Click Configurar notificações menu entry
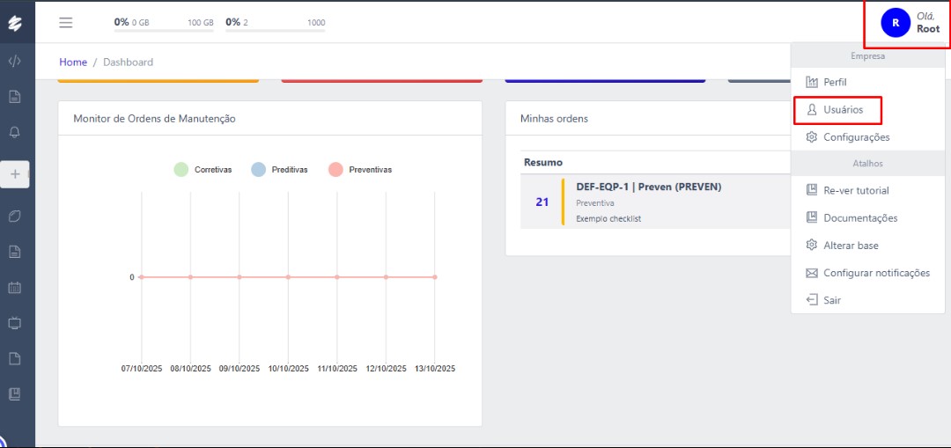The width and height of the screenshot is (951, 448). (875, 273)
